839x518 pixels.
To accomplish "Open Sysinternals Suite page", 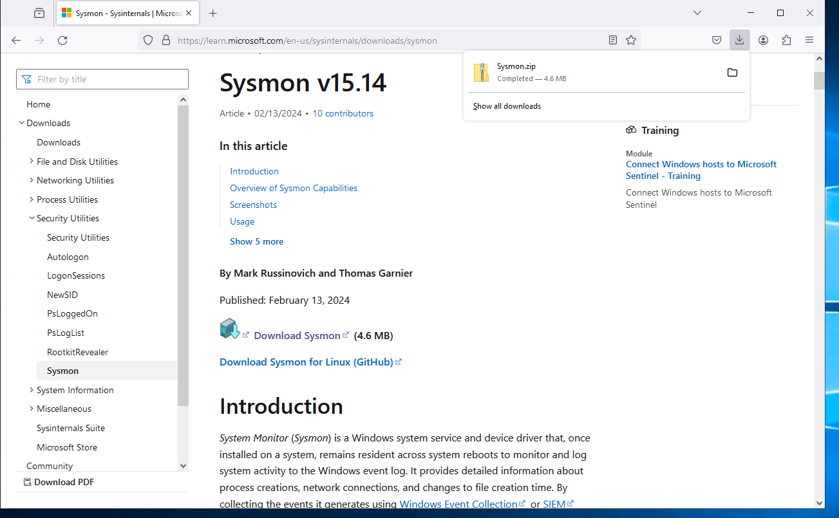I will pos(71,428).
